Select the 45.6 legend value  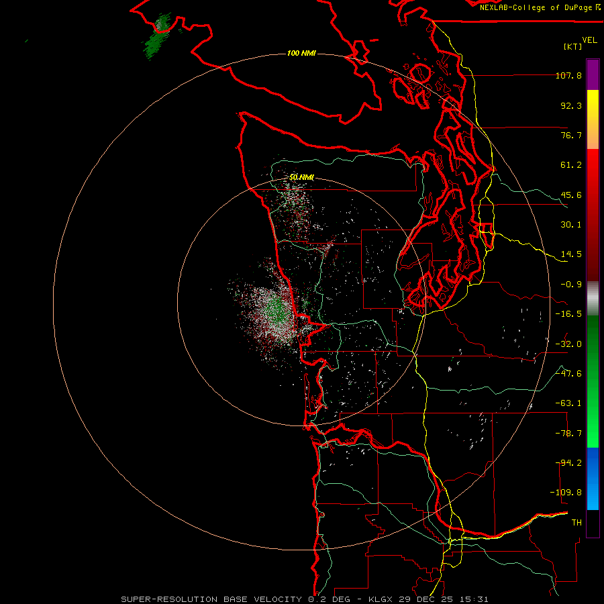571,195
